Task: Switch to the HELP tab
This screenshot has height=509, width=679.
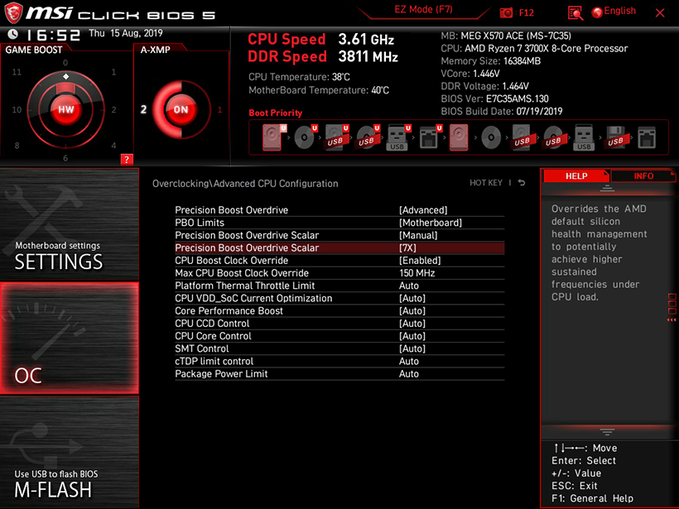Action: (576, 175)
